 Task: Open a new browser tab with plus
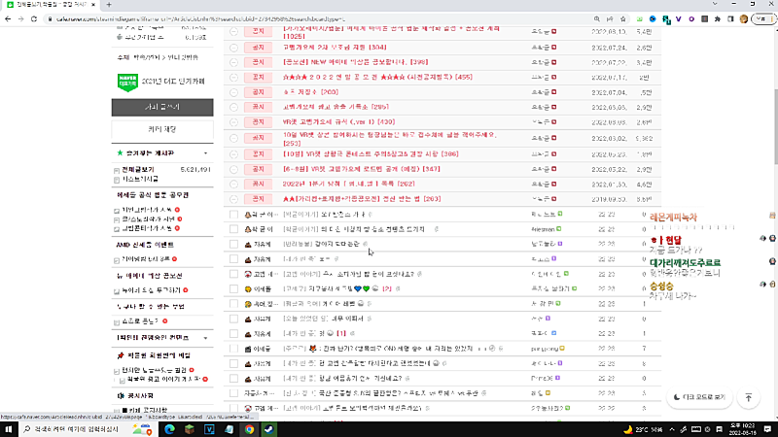(109, 5)
